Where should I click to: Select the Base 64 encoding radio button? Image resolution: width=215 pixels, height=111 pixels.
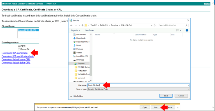click(19, 50)
